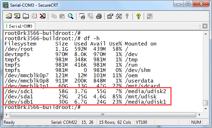
Task: Click the Print Selection icon
Action: click(x=91, y=16)
